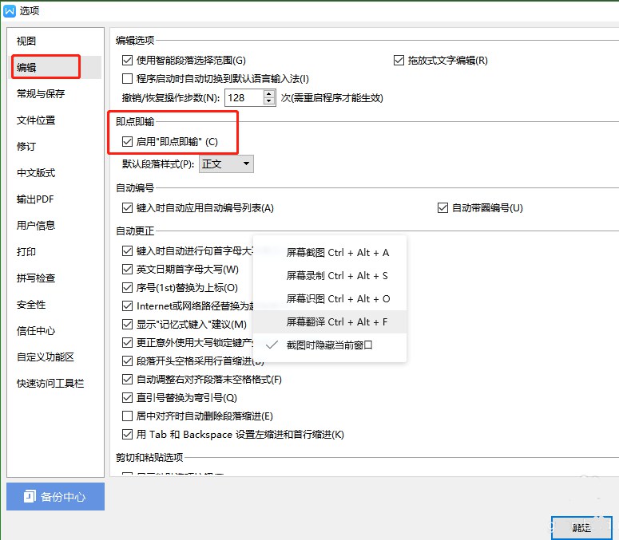
Task: Toggle Internet或网络路径替换 checkbox
Action: coord(127,305)
